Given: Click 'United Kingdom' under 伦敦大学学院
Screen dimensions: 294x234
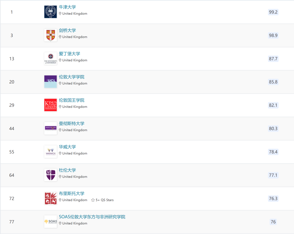Looking at the screenshot, I should click(x=75, y=83).
